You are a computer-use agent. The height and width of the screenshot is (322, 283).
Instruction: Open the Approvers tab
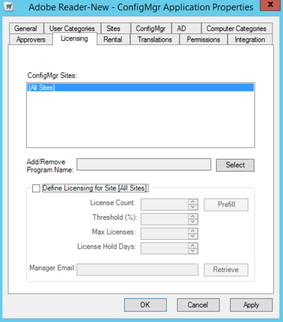(31, 39)
